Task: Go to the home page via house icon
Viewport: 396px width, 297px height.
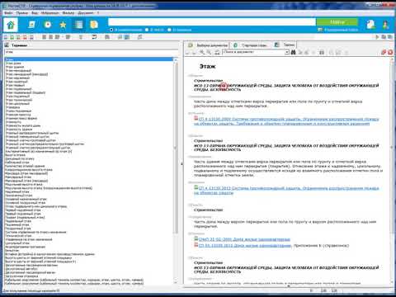Action: (11, 25)
